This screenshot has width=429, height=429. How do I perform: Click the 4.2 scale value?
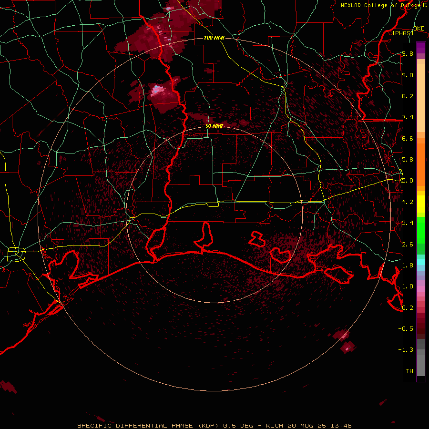pyautogui.click(x=408, y=202)
